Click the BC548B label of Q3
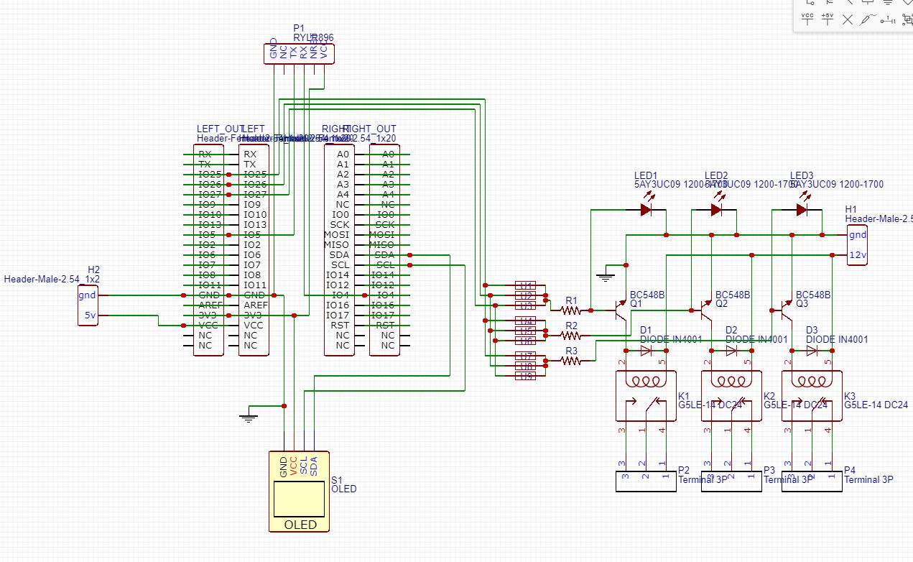This screenshot has height=562, width=913. pyautogui.click(x=813, y=295)
